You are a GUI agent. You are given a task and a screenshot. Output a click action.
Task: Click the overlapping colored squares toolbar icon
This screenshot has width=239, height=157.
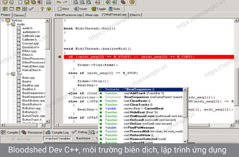tap(123, 2)
